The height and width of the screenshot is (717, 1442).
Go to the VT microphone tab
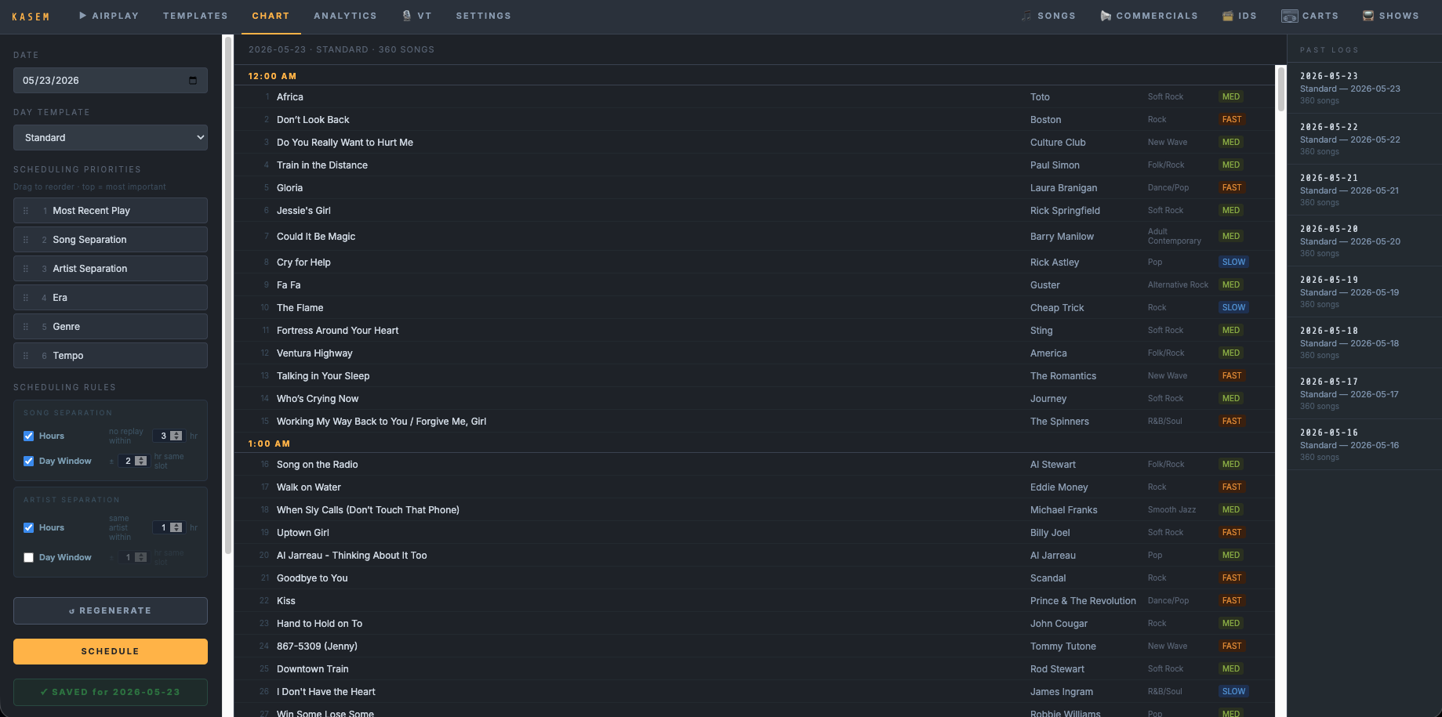pyautogui.click(x=417, y=16)
